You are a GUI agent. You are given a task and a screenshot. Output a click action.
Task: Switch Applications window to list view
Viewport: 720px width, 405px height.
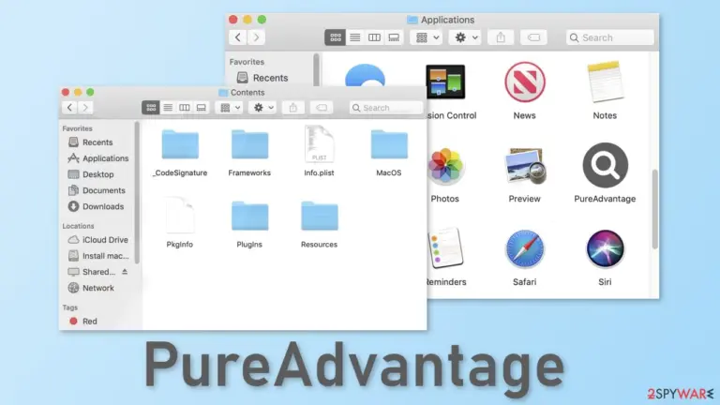pyautogui.click(x=355, y=37)
